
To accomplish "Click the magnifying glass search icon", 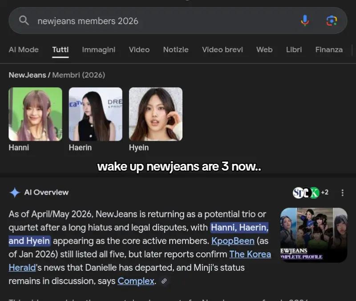I will [24, 20].
